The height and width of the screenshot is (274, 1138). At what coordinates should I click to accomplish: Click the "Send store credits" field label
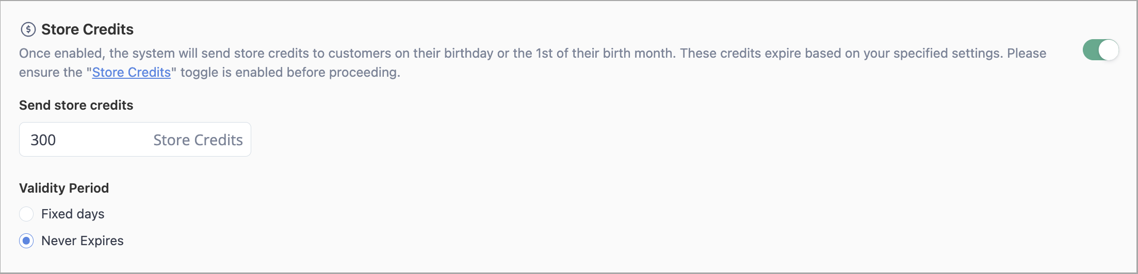coord(76,105)
